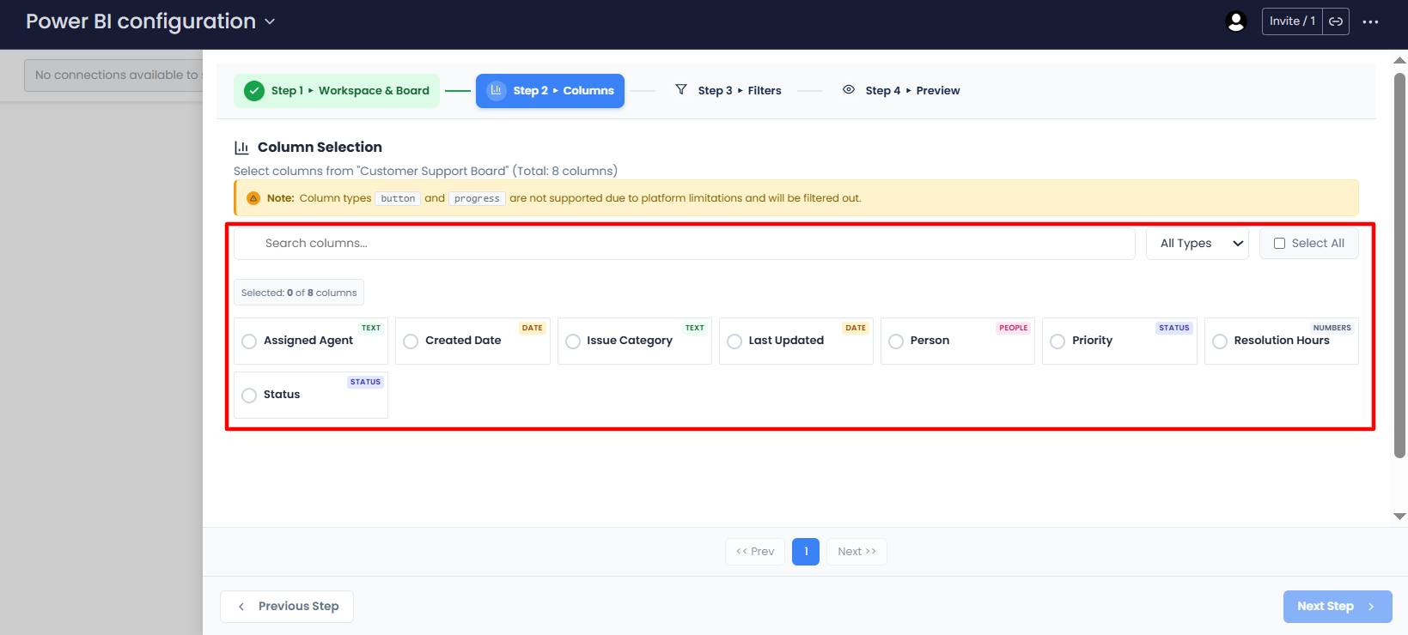1408x635 pixels.
Task: Click the Invite / 1 button
Action: [1292, 21]
